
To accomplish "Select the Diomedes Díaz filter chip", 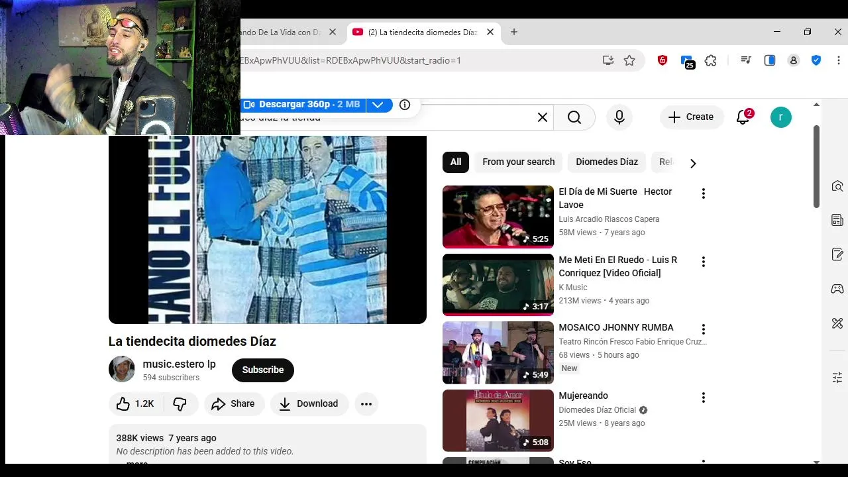I will click(x=607, y=162).
